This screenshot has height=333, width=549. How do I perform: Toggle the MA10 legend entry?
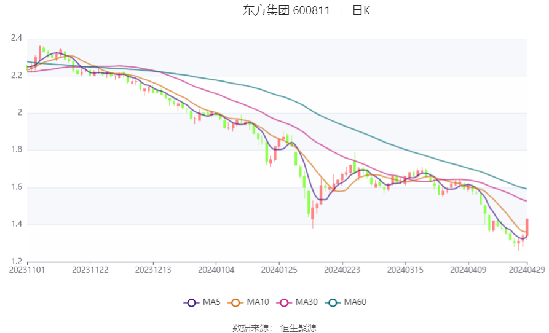point(248,302)
